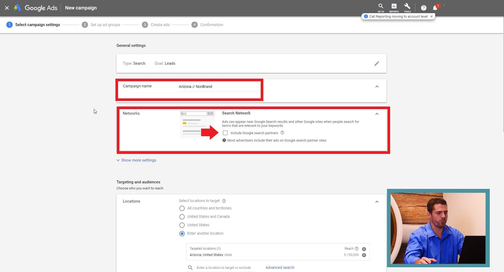Click the info icon in Call Reporting notice
Screen dimensions: 504x272
click(x=366, y=16)
